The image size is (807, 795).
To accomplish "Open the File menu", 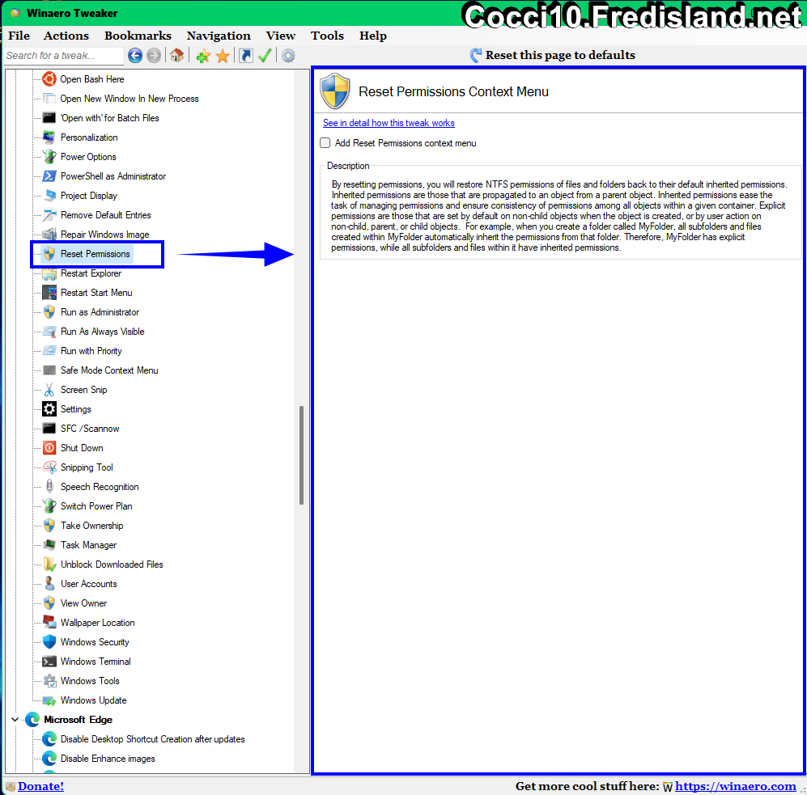I will coord(19,36).
